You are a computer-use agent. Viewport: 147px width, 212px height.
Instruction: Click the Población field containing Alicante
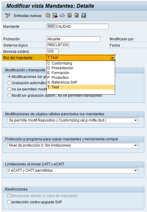tap(73, 39)
